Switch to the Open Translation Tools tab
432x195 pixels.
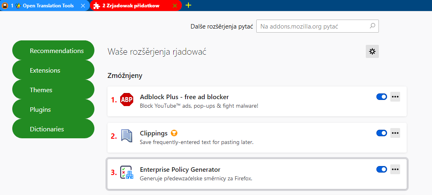pos(45,6)
